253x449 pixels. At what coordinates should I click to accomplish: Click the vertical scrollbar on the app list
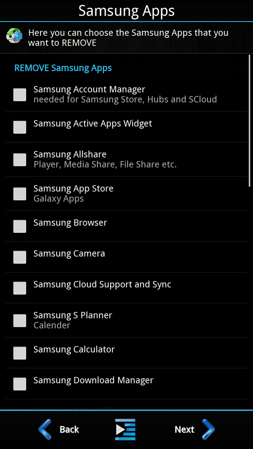point(249,121)
